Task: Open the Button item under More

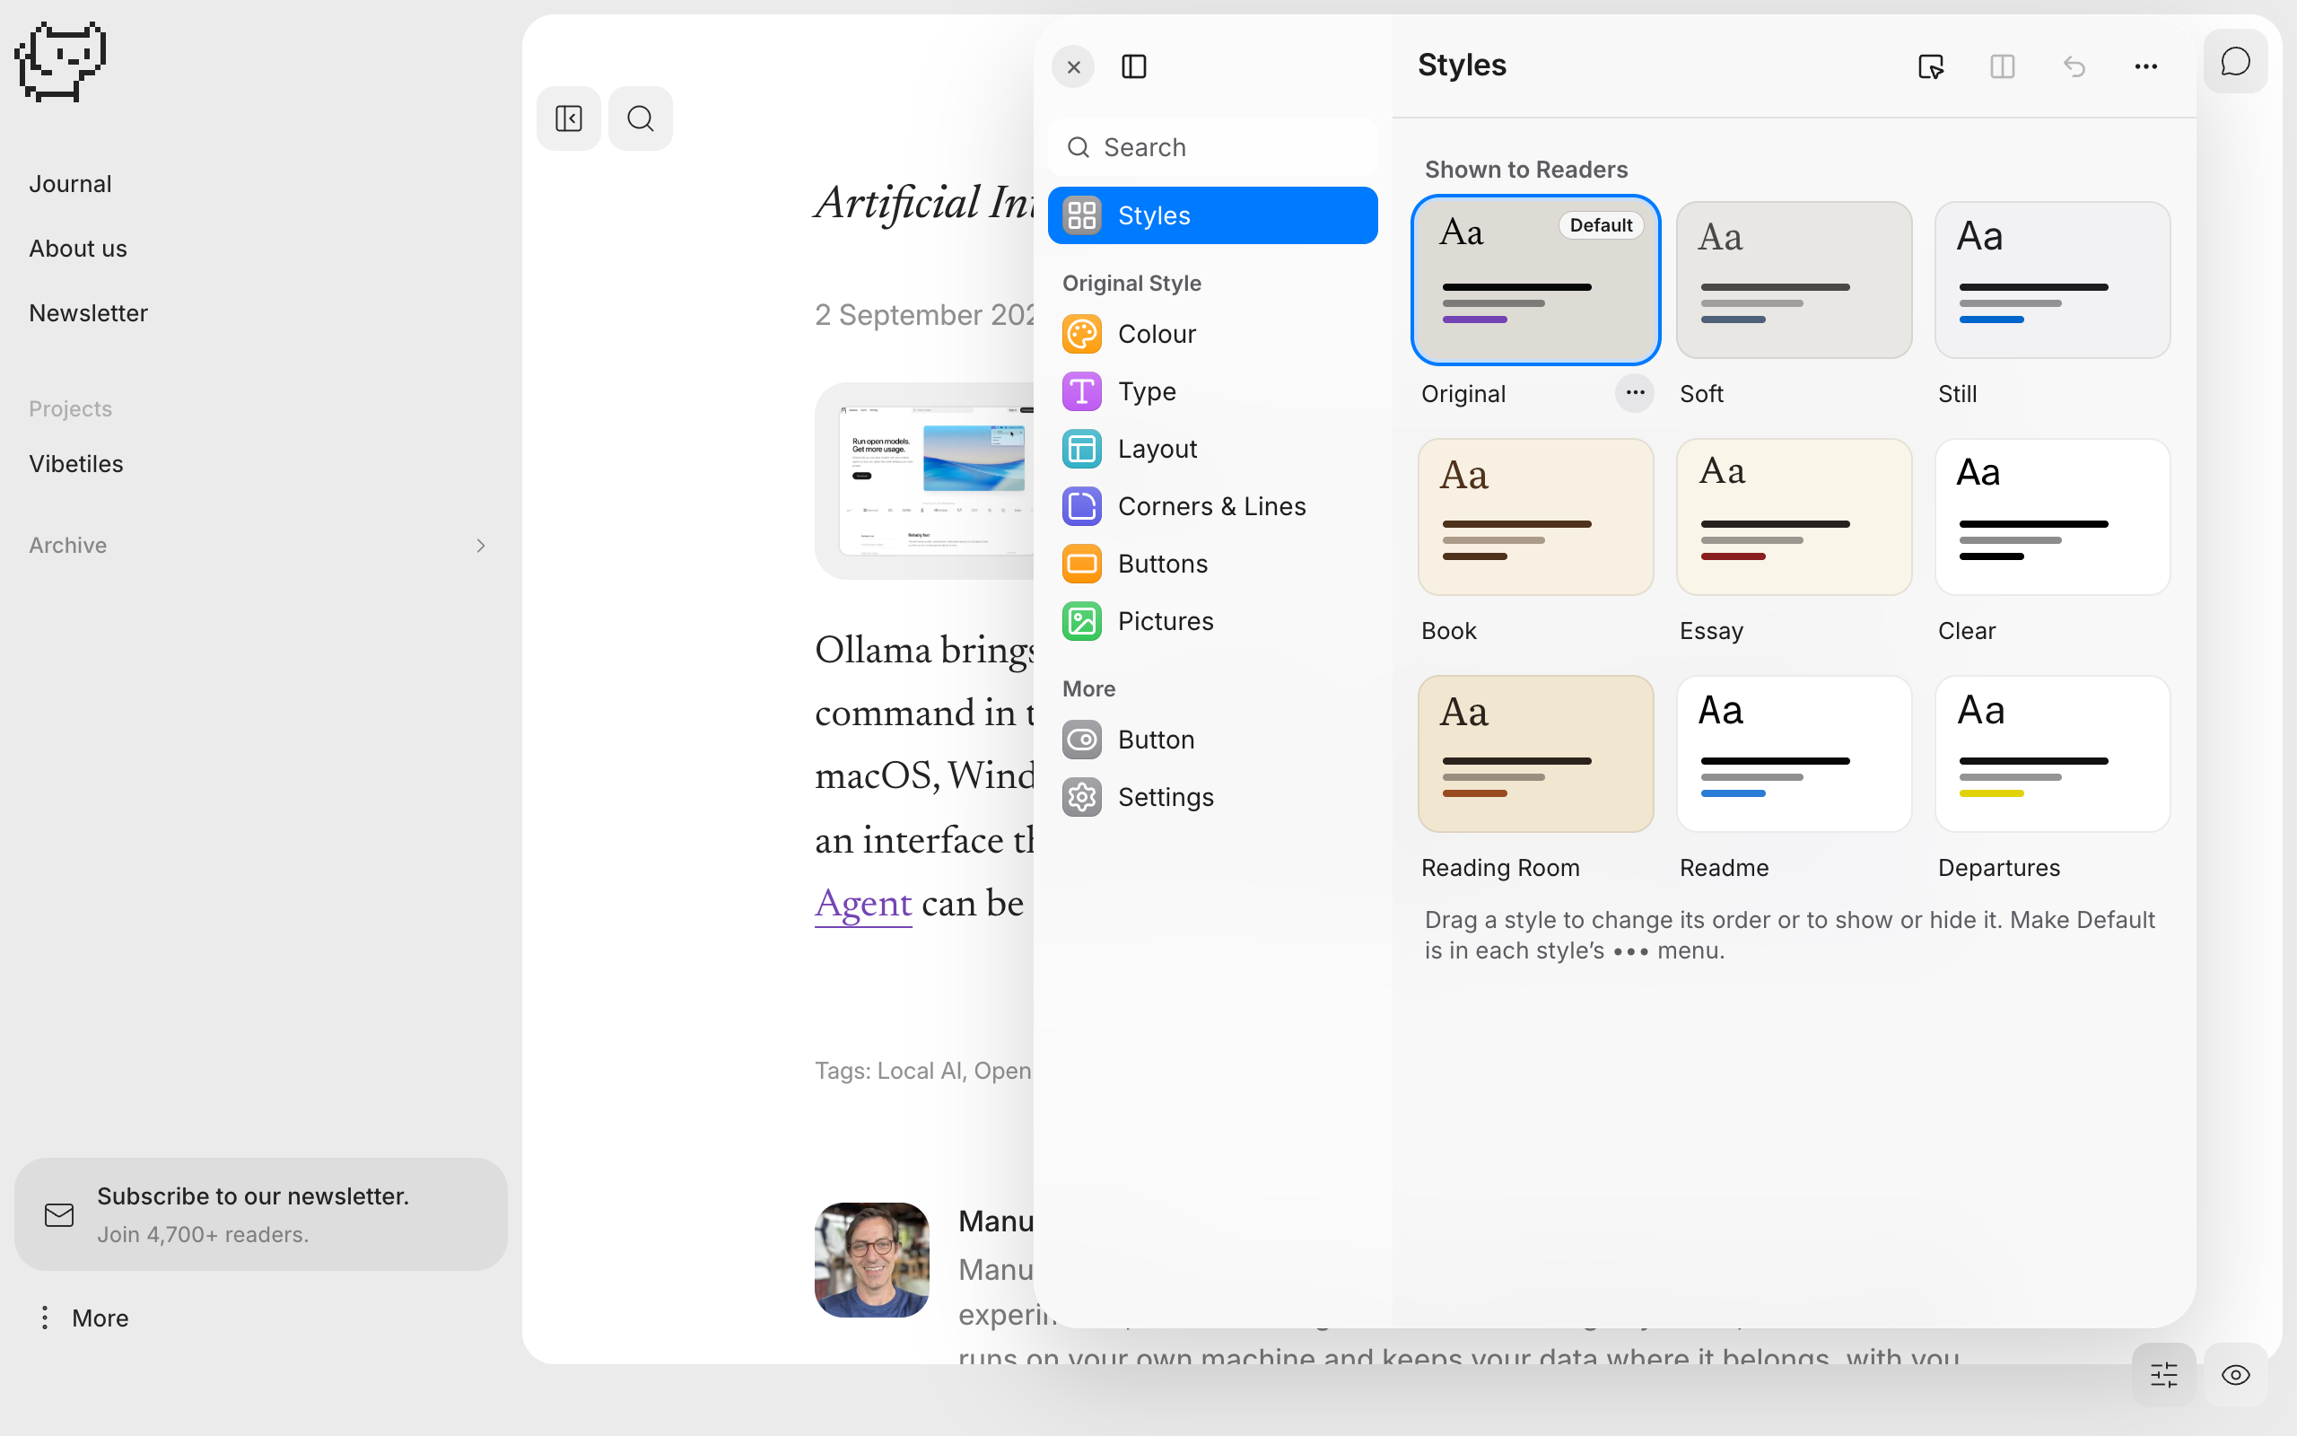Action: [x=1213, y=740]
